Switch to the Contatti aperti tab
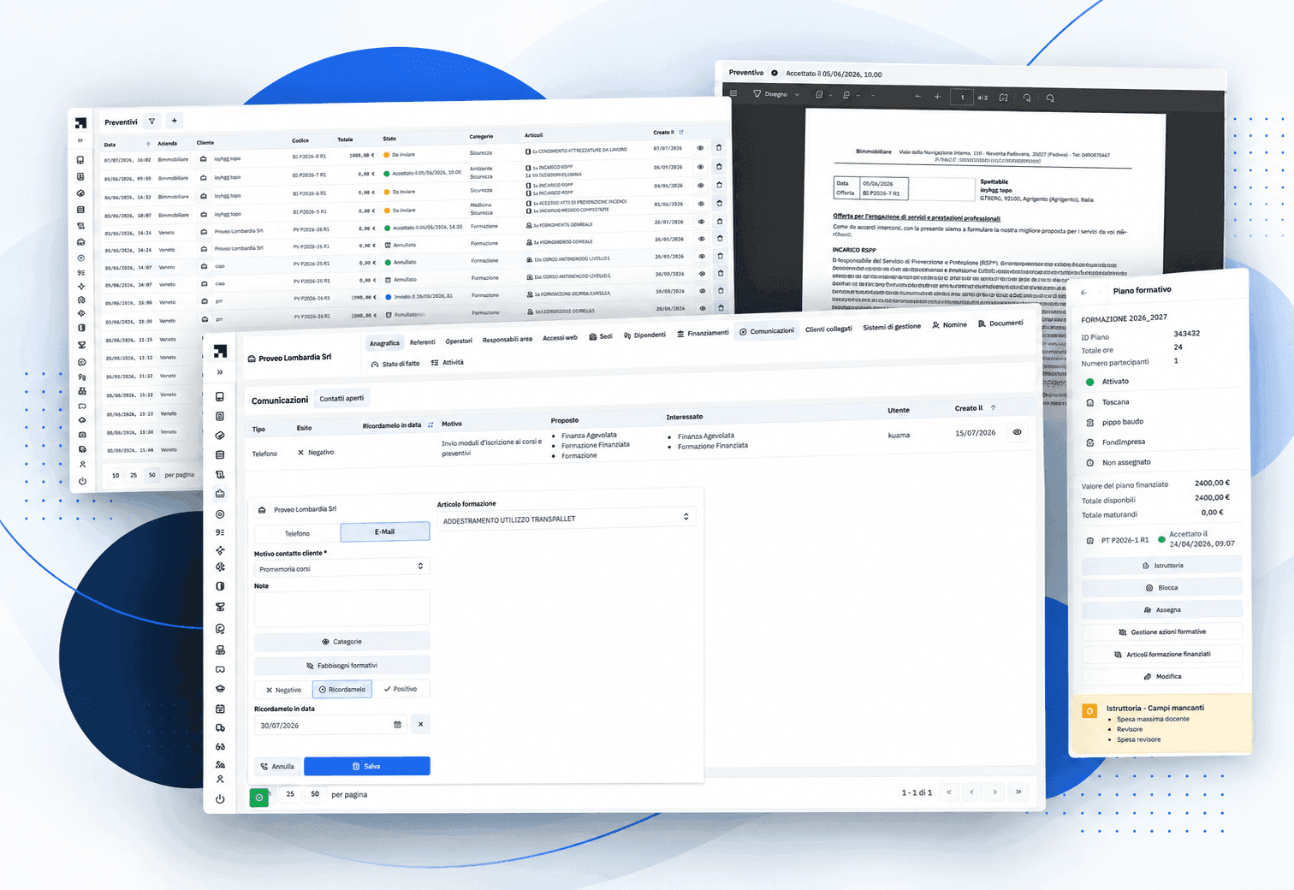 click(x=341, y=398)
